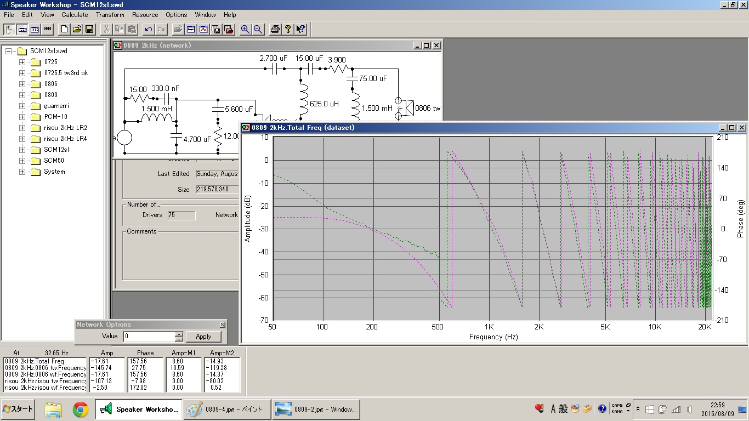The height and width of the screenshot is (421, 749).
Task: Toggle the project tree view toolbar icon
Action: coord(9,29)
